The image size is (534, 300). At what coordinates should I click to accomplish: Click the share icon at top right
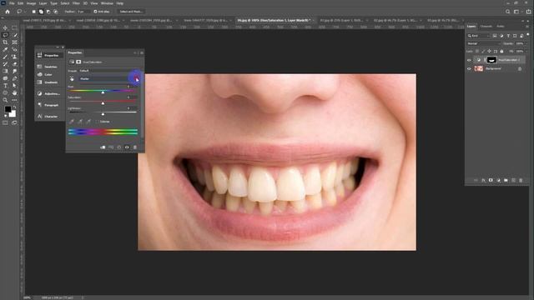528,12
